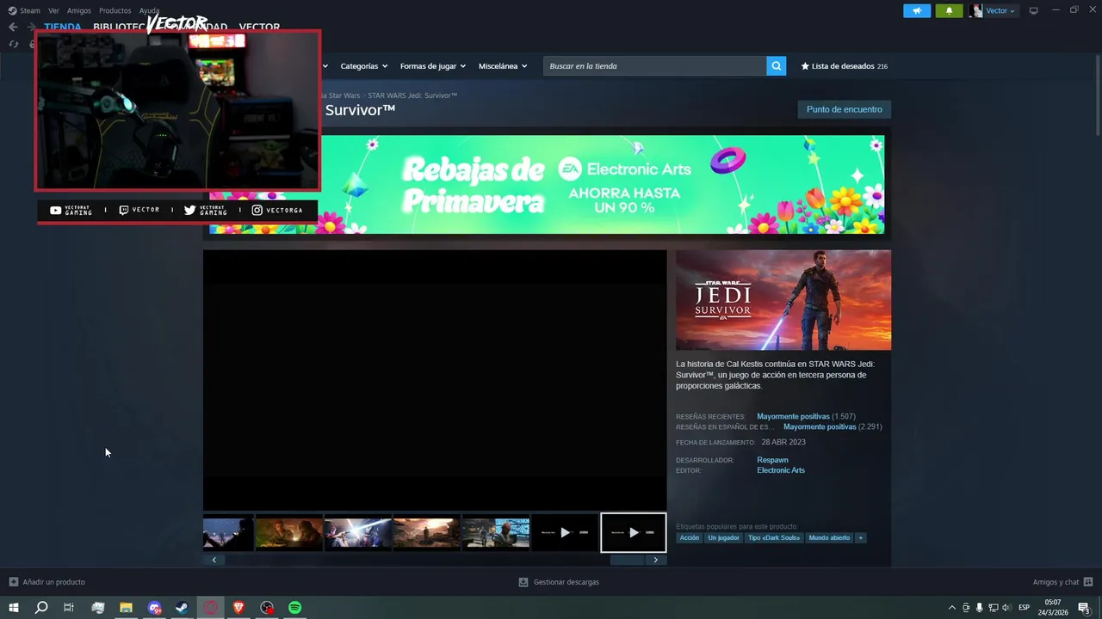Open the Productos menu
1102x619 pixels.
point(115,10)
